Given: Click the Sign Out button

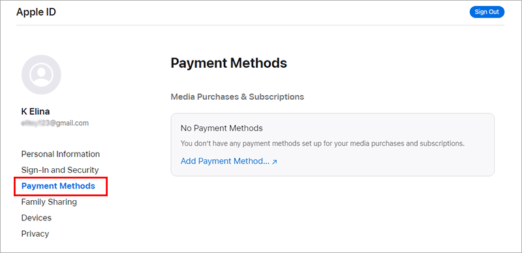Looking at the screenshot, I should pyautogui.click(x=487, y=12).
